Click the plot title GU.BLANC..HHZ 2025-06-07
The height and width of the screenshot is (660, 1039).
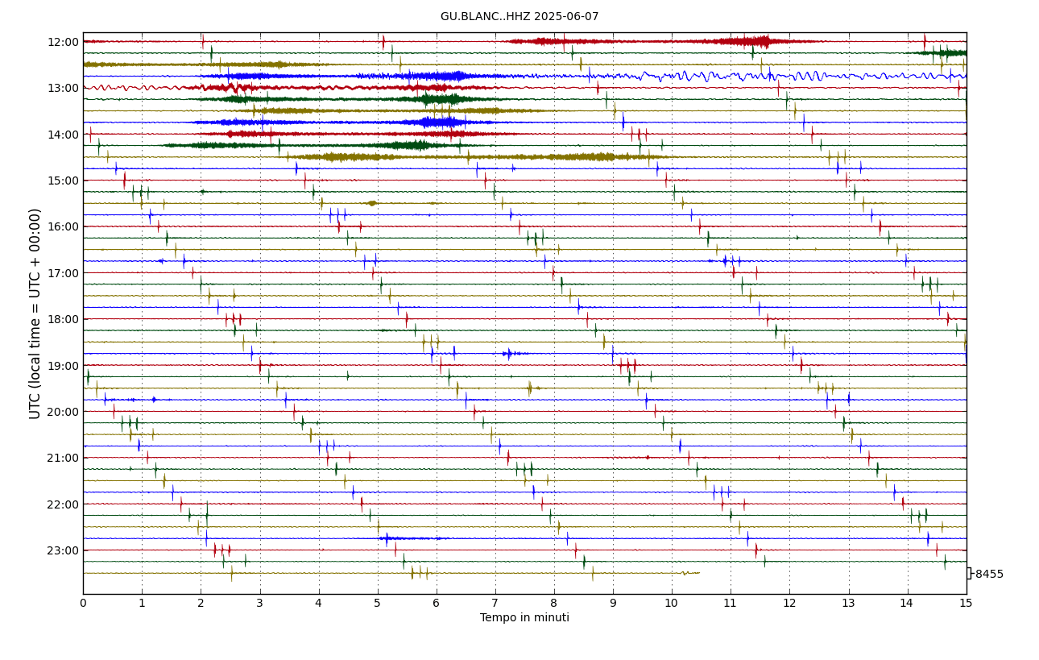point(519,17)
